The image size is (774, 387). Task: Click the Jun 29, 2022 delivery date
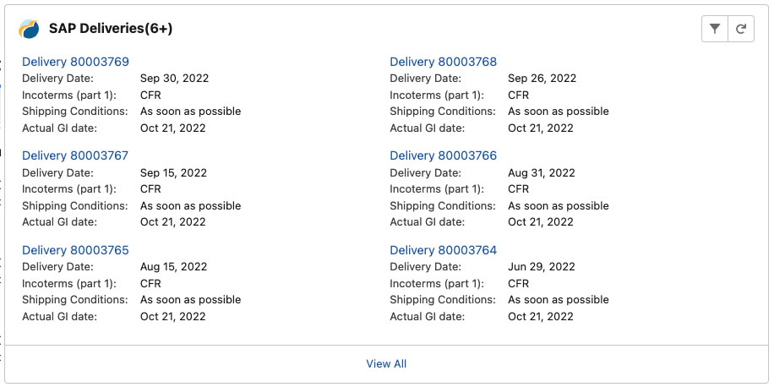542,267
